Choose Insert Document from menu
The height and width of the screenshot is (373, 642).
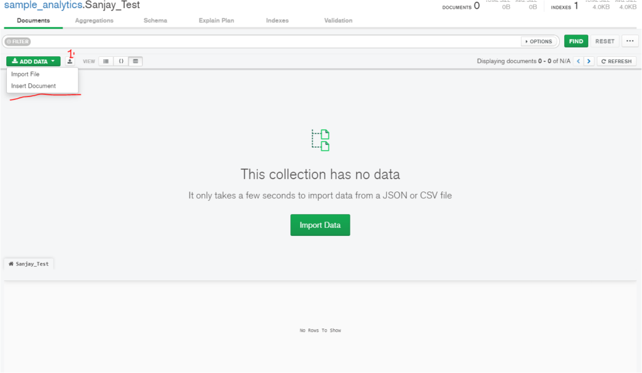click(34, 86)
